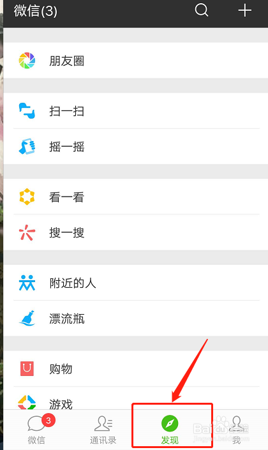Open the 搜一搜 list row
The width and height of the screenshot is (268, 450).
tap(136, 232)
